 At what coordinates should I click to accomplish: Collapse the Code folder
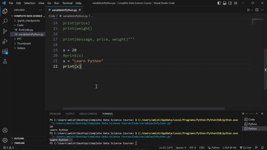[x=28, y=25]
